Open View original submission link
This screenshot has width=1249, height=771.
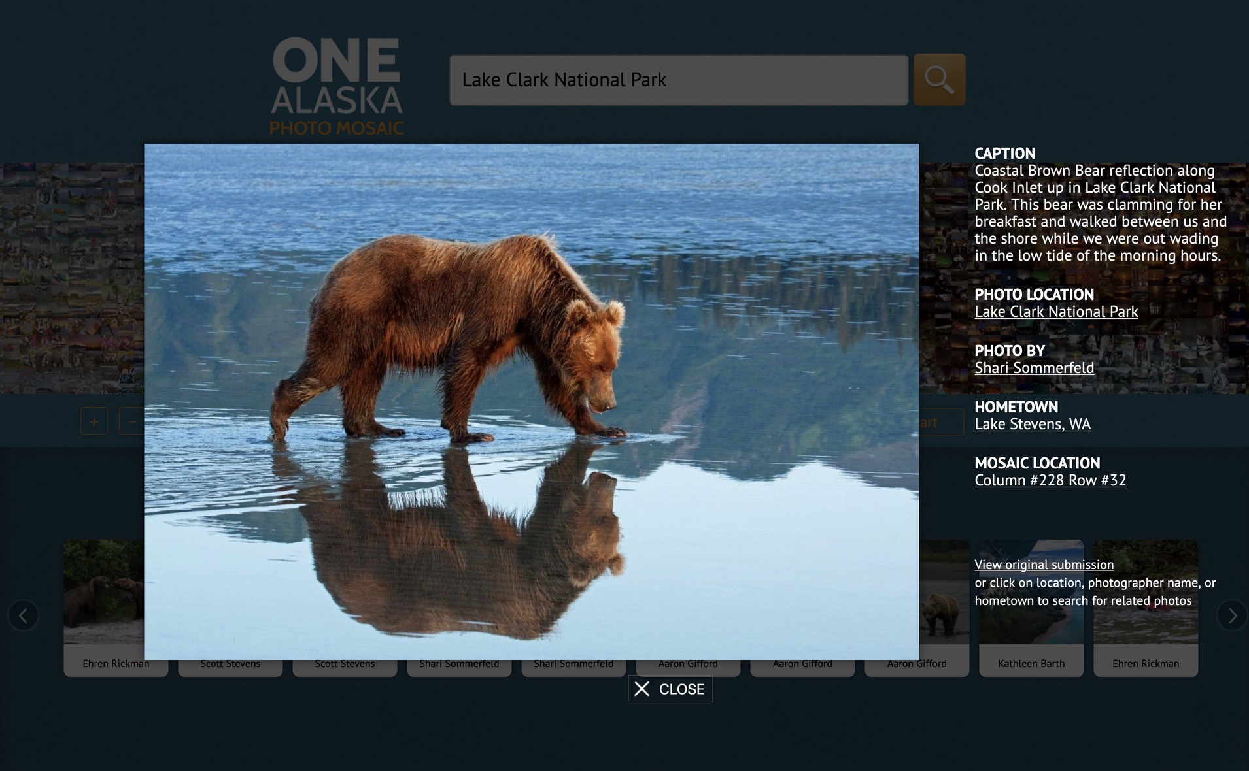click(1044, 565)
